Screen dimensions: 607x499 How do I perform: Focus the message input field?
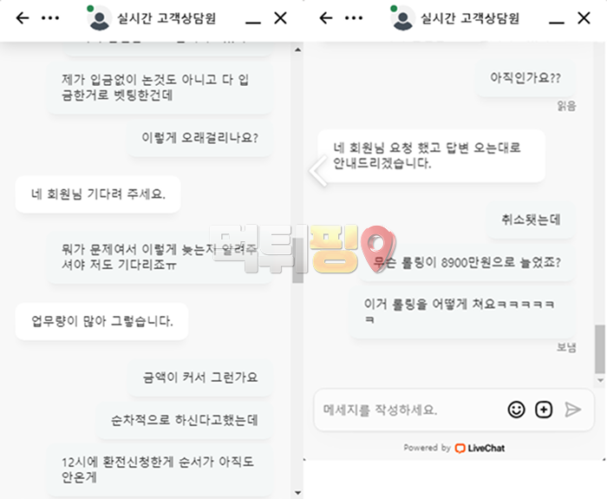coord(410,410)
